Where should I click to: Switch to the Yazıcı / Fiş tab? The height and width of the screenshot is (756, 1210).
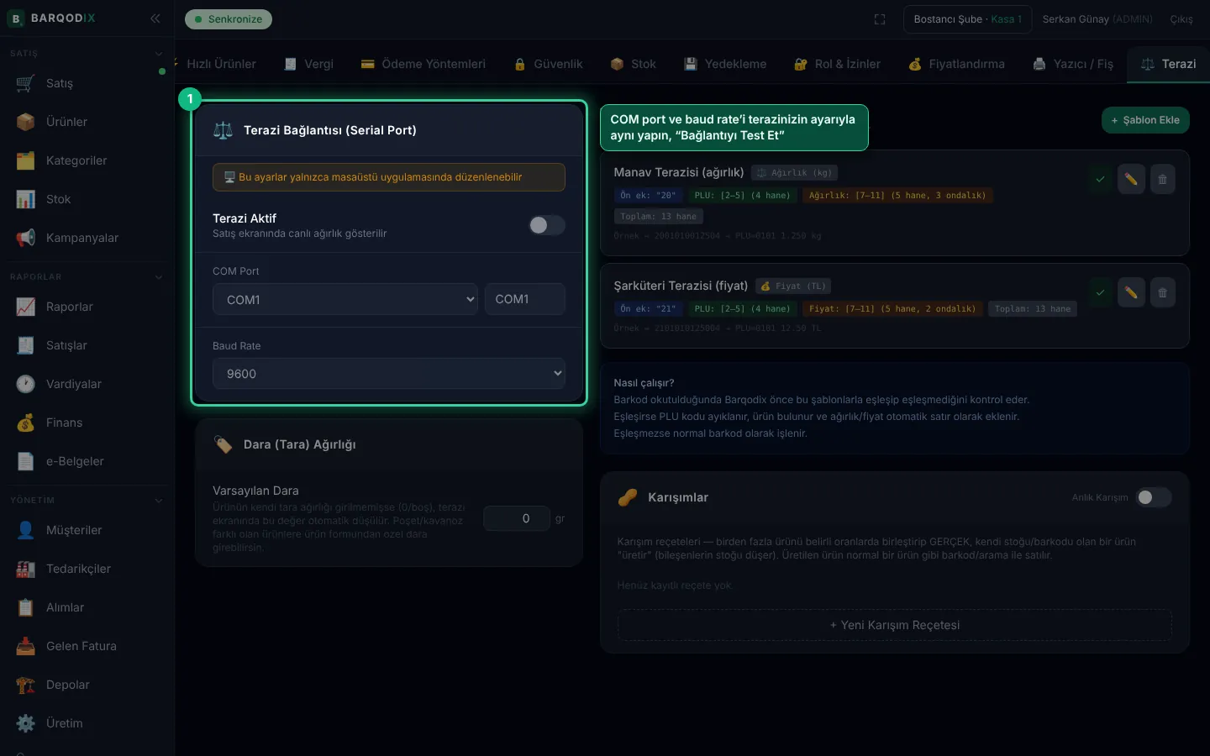1073,64
